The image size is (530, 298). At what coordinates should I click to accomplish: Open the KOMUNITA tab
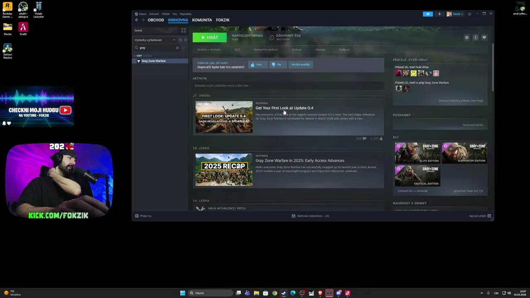click(202, 20)
